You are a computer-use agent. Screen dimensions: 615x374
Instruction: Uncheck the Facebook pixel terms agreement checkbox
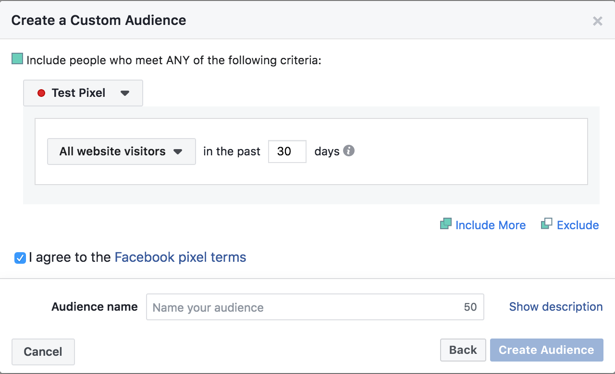click(20, 258)
